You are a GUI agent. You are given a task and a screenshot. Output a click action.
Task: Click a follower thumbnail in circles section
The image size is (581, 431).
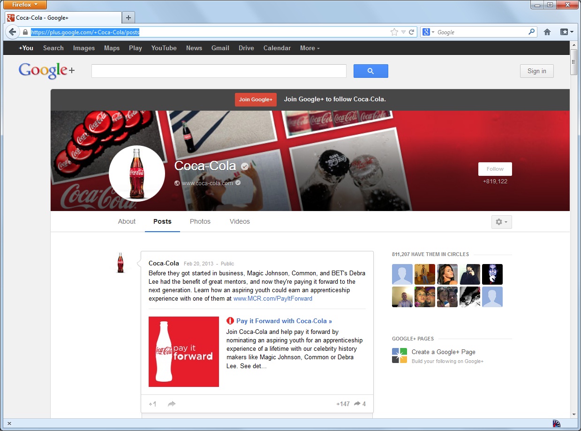tap(402, 274)
